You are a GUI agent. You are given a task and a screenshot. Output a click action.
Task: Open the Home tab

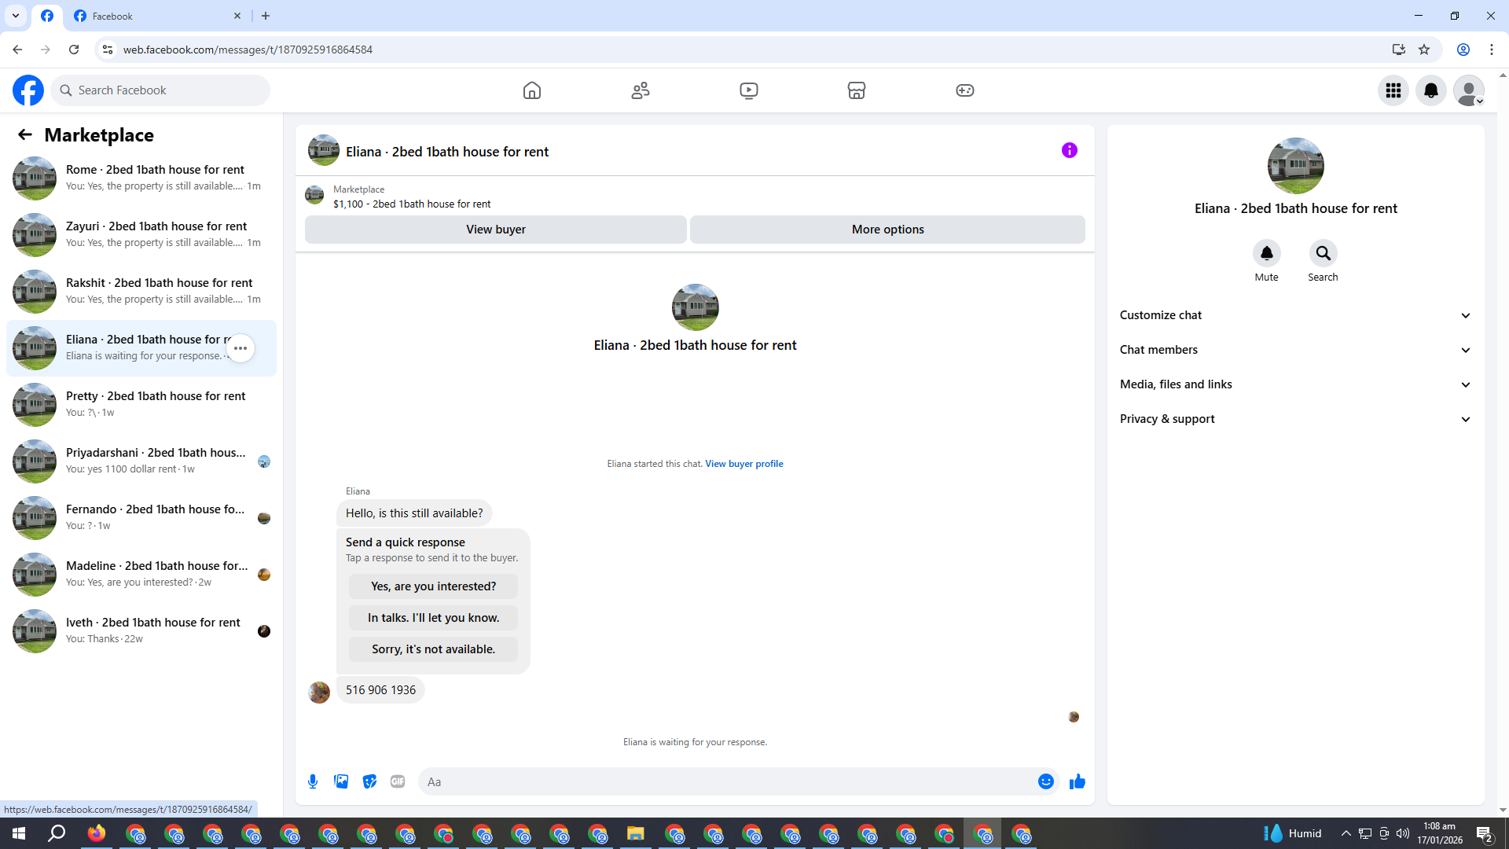click(532, 90)
